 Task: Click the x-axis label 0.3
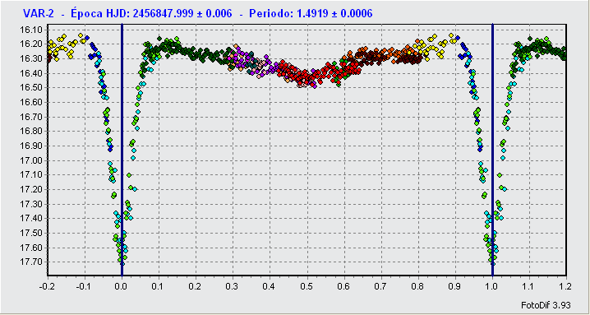click(x=233, y=286)
